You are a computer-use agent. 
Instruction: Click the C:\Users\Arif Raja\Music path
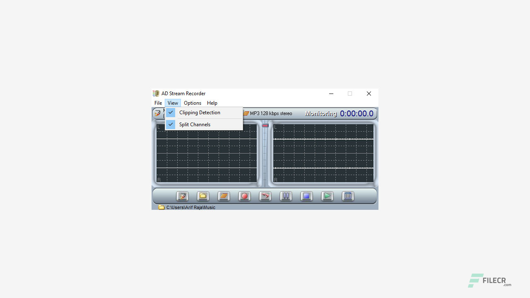click(191, 207)
